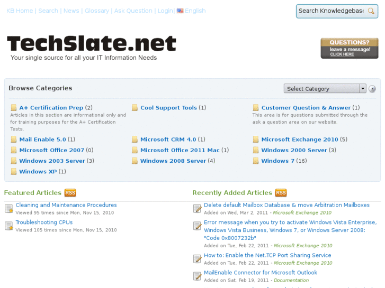Click folder icon for Windows 2003 Server
This screenshot has height=288, width=385.
14,161
